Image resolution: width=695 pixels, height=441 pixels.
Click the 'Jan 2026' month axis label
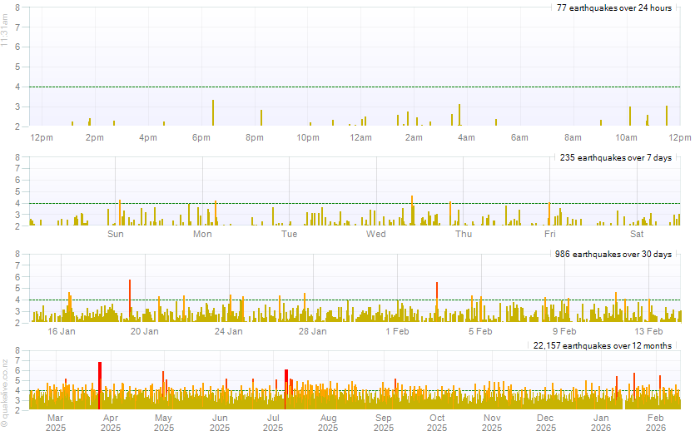[x=600, y=423]
